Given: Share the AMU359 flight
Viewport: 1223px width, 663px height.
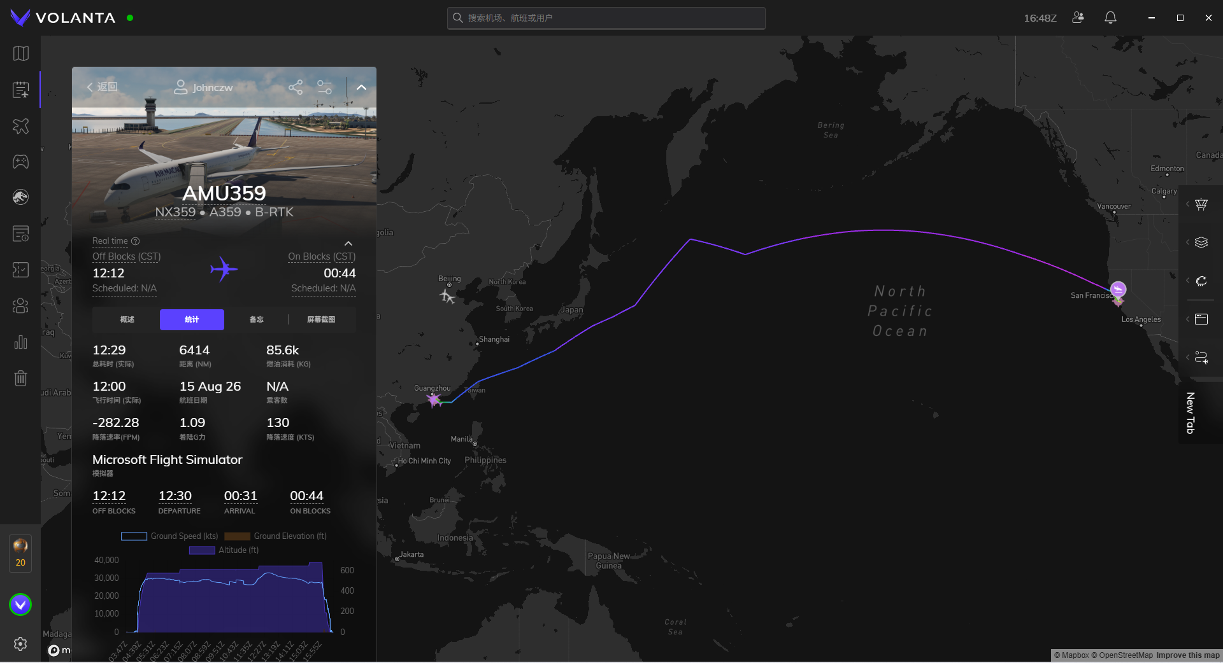Looking at the screenshot, I should coord(296,87).
